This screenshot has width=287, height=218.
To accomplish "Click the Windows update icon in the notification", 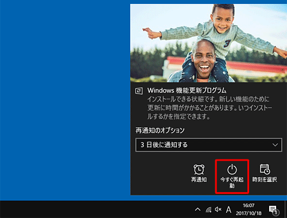I will [139, 91].
